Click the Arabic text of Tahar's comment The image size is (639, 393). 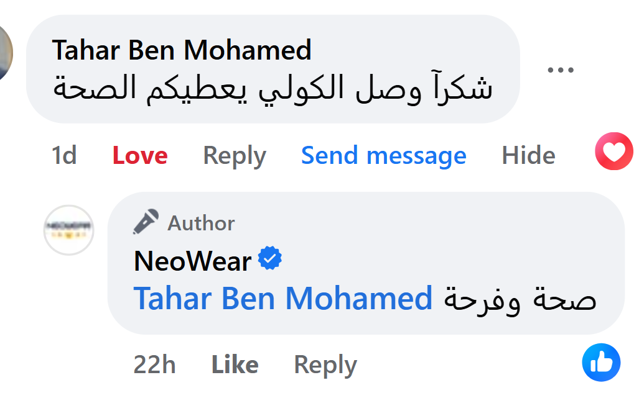(273, 89)
